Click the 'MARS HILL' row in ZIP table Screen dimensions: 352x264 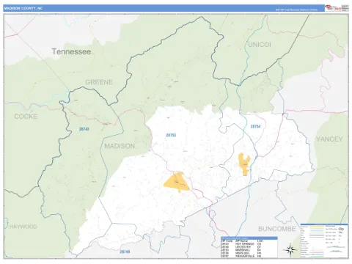tap(249, 253)
